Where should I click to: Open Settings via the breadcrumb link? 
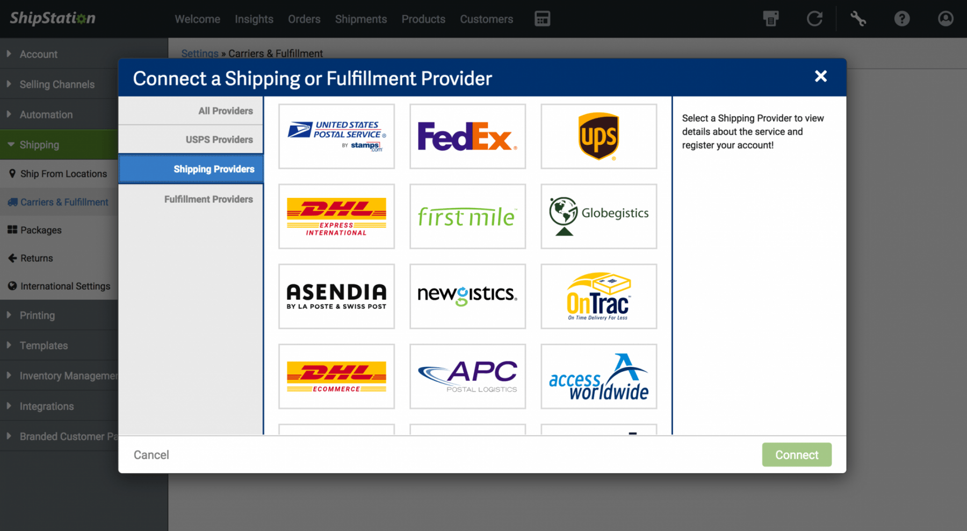[199, 53]
